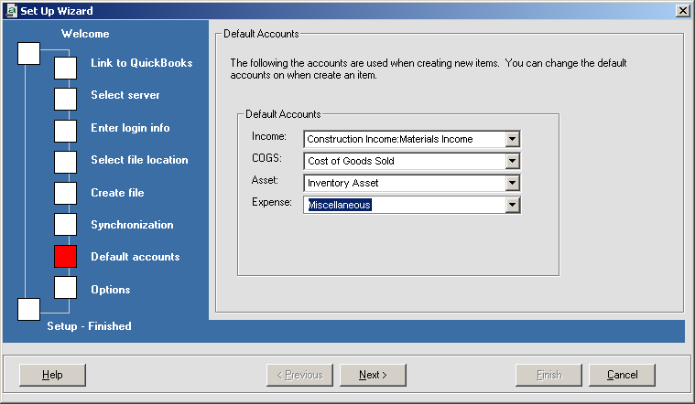Click the Welcome step box at top
This screenshot has width=695, height=404.
[x=29, y=53]
